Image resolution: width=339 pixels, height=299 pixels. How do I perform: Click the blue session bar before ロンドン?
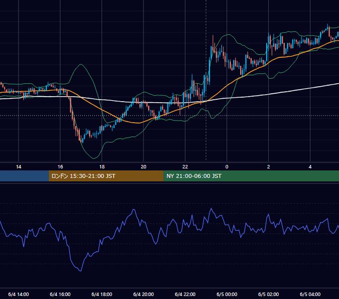[x=24, y=176]
